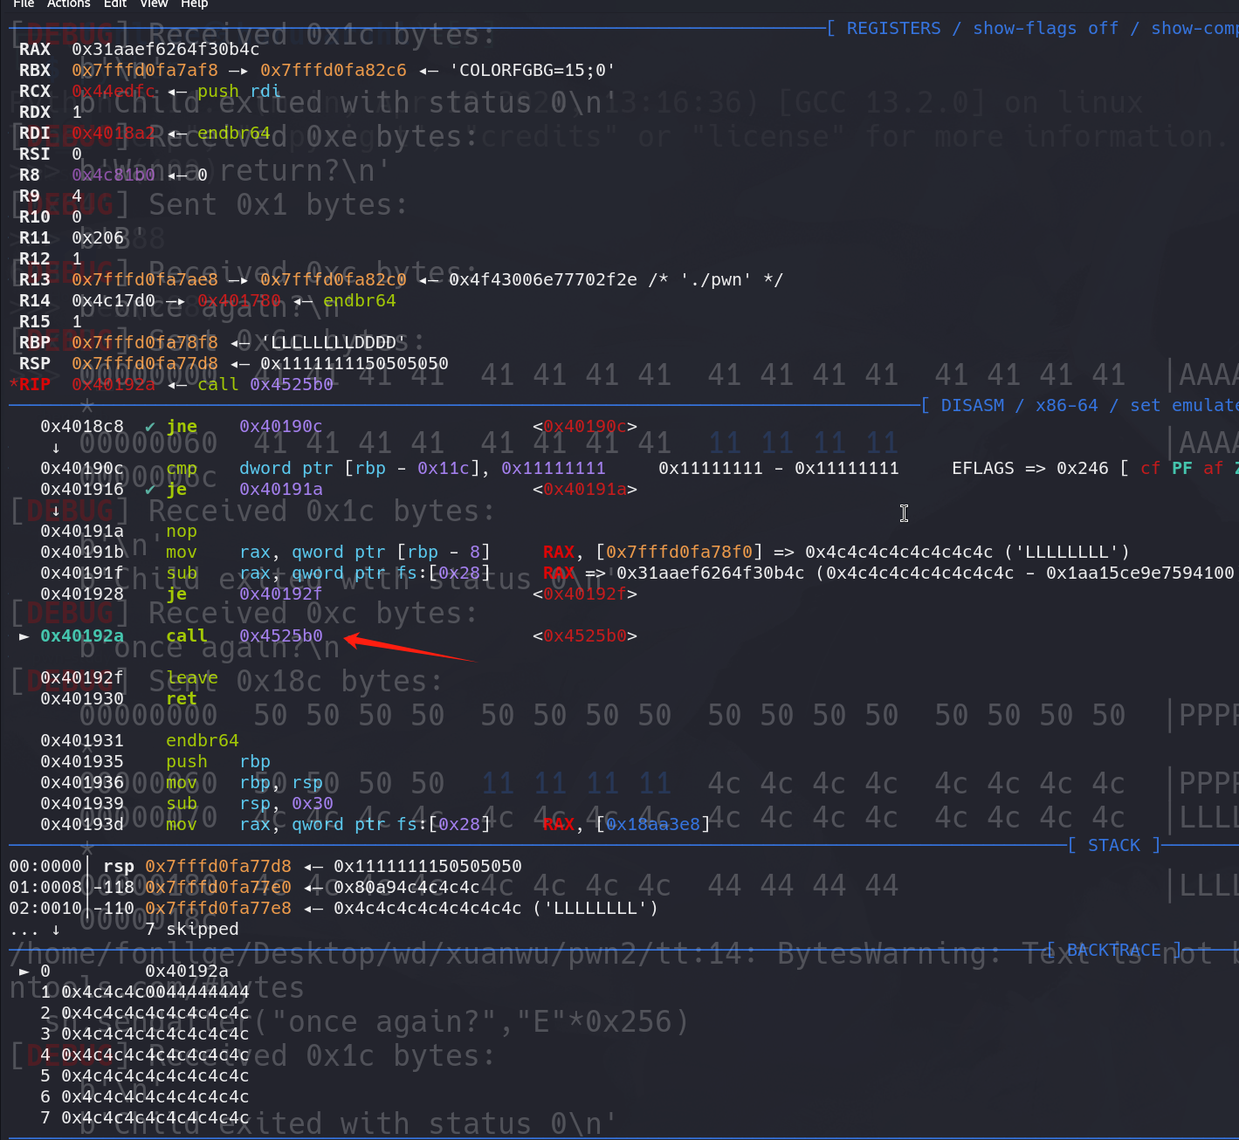
Task: Select backtrace frame 1 value 0x4c4c4c0044444444
Action: [155, 992]
